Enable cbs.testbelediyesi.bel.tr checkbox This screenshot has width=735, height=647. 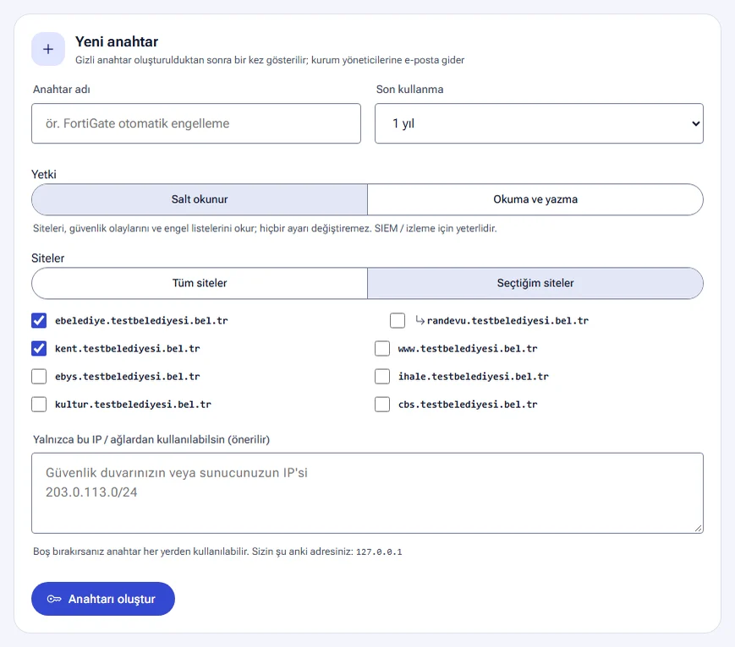(382, 404)
